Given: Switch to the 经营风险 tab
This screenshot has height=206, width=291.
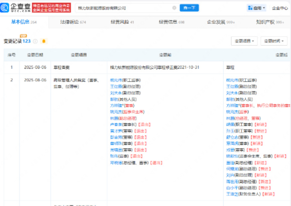Looking at the screenshot, I should point(122,22).
